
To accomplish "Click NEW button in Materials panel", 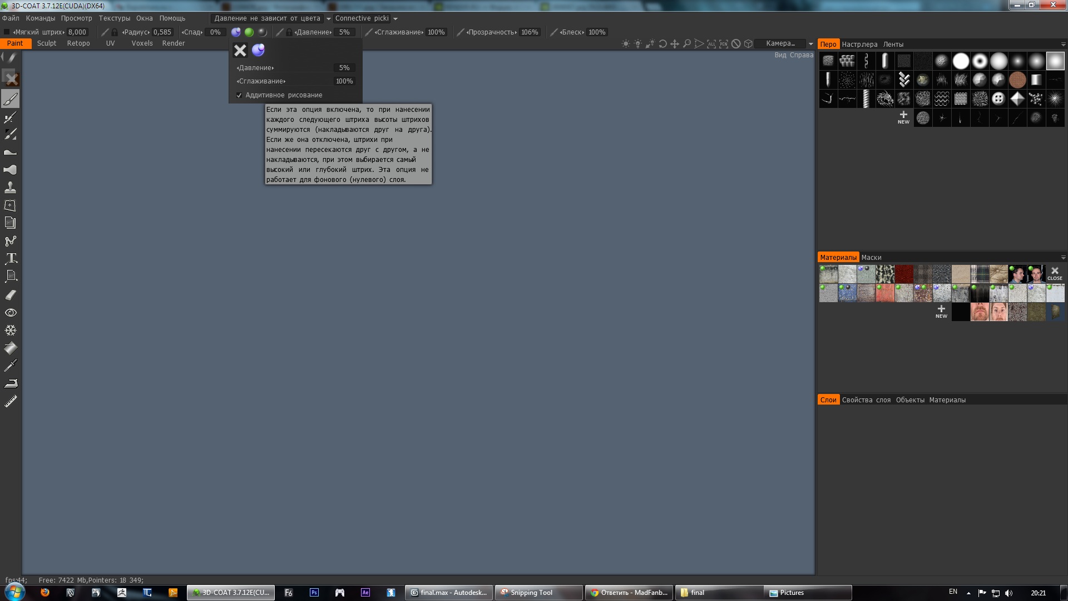I will (941, 311).
